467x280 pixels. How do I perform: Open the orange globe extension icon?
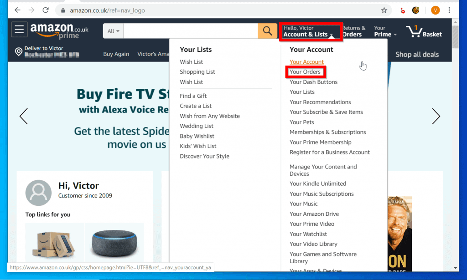tap(416, 10)
